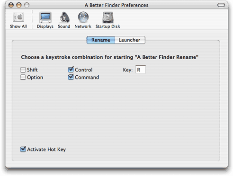Disable the Activate Hot Key checkbox
Screen dimensions: 233x176
click(x=23, y=149)
